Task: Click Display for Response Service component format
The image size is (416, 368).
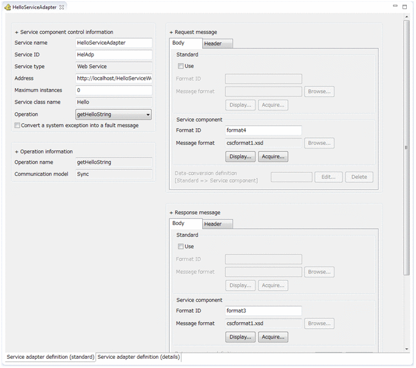Action: (240, 337)
